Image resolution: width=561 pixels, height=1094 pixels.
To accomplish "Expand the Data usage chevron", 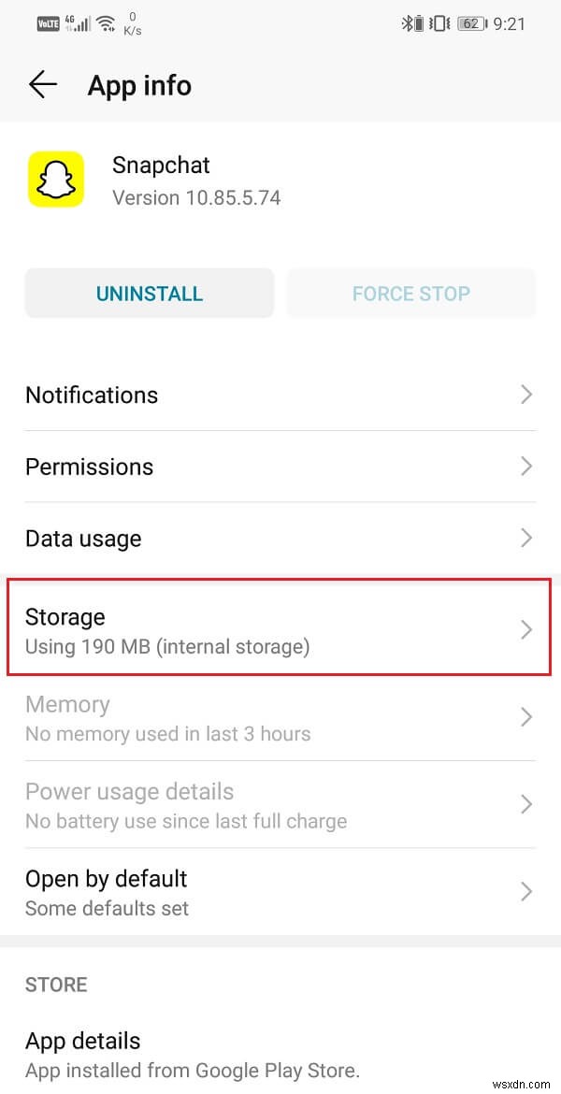I will pos(527,539).
